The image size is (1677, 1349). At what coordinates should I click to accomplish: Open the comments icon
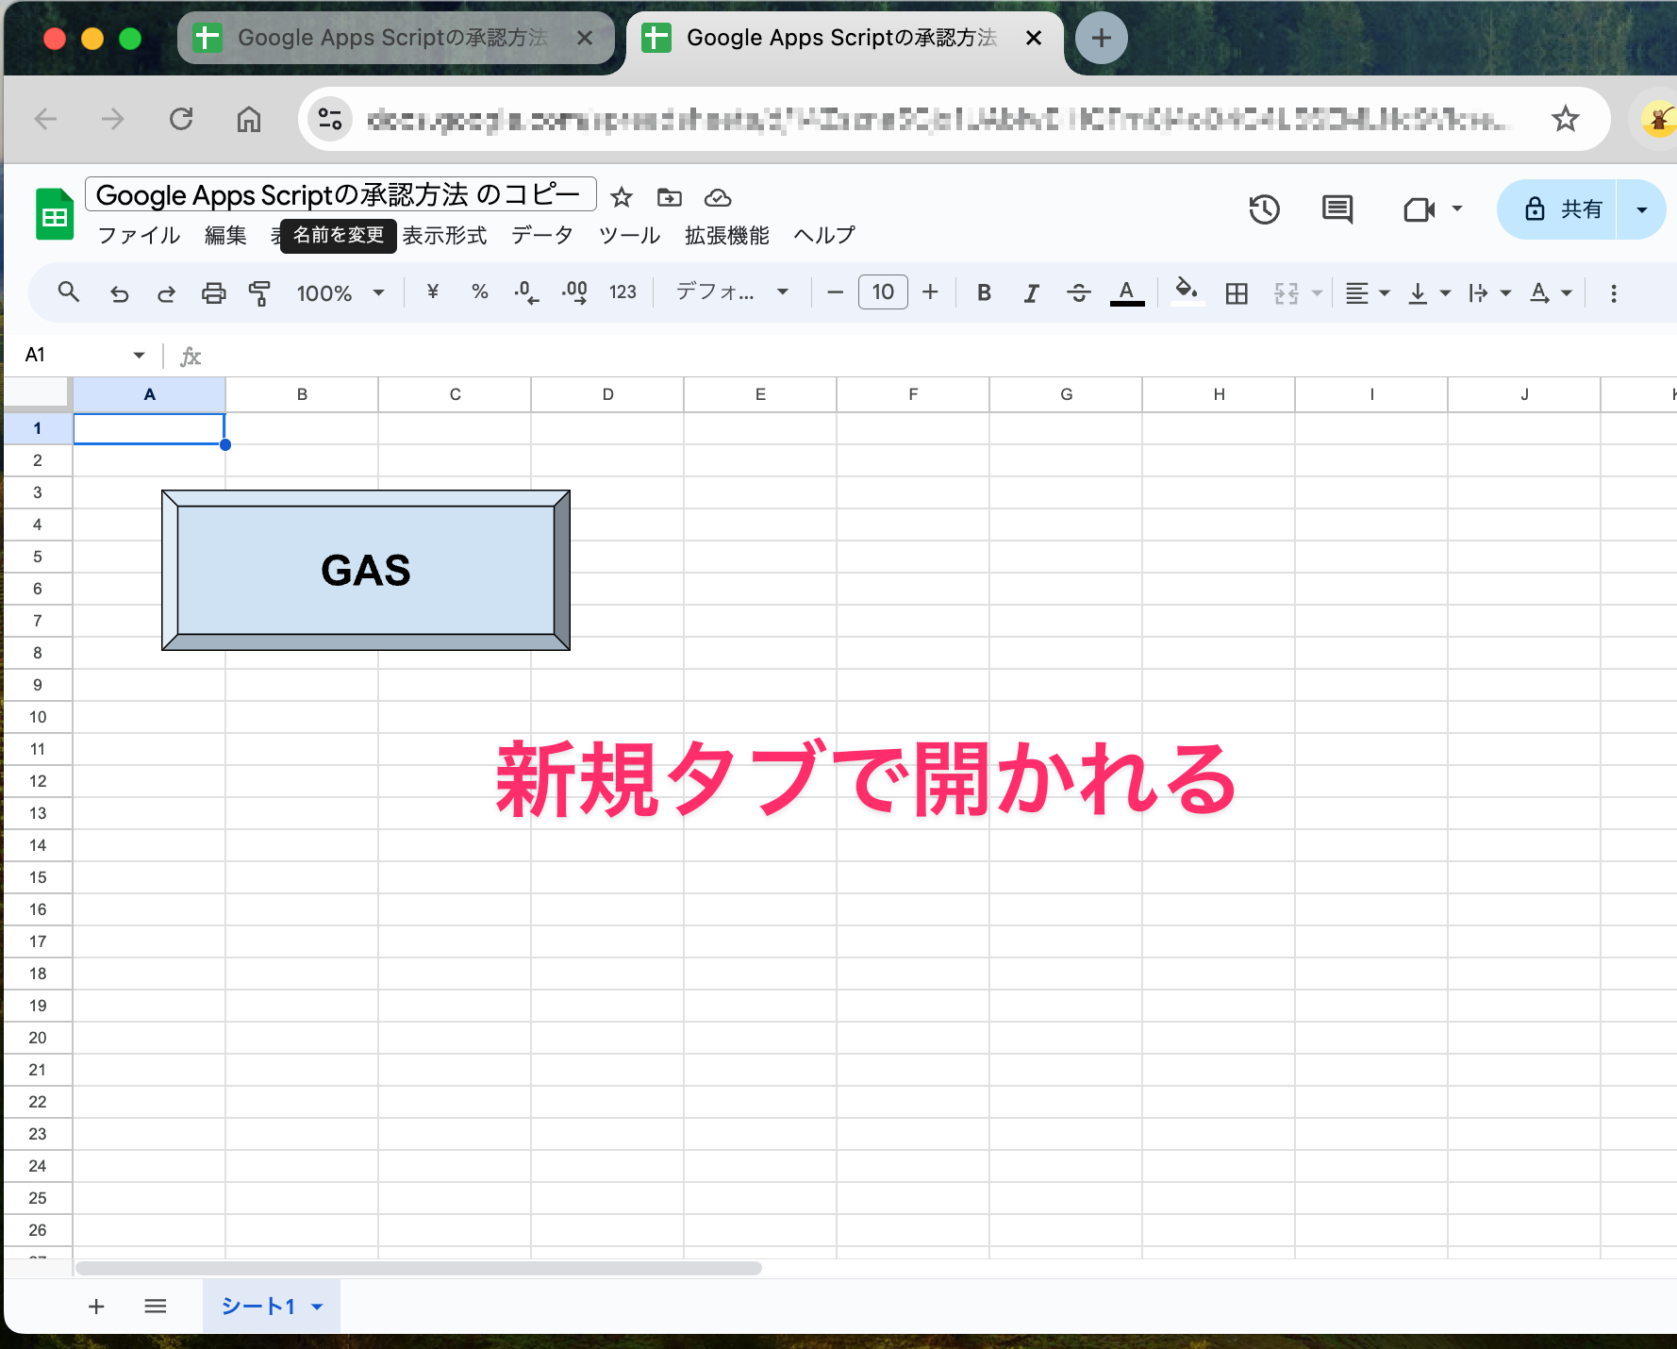(1337, 209)
